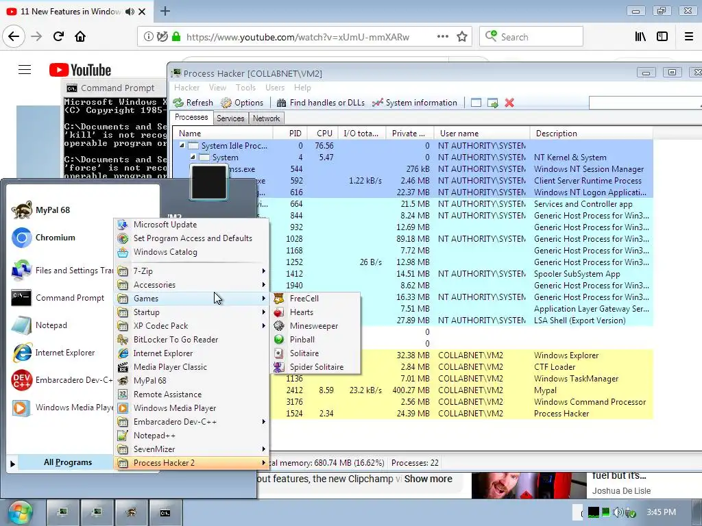The height and width of the screenshot is (526, 702).
Task: Open a new browser tab
Action: click(165, 11)
